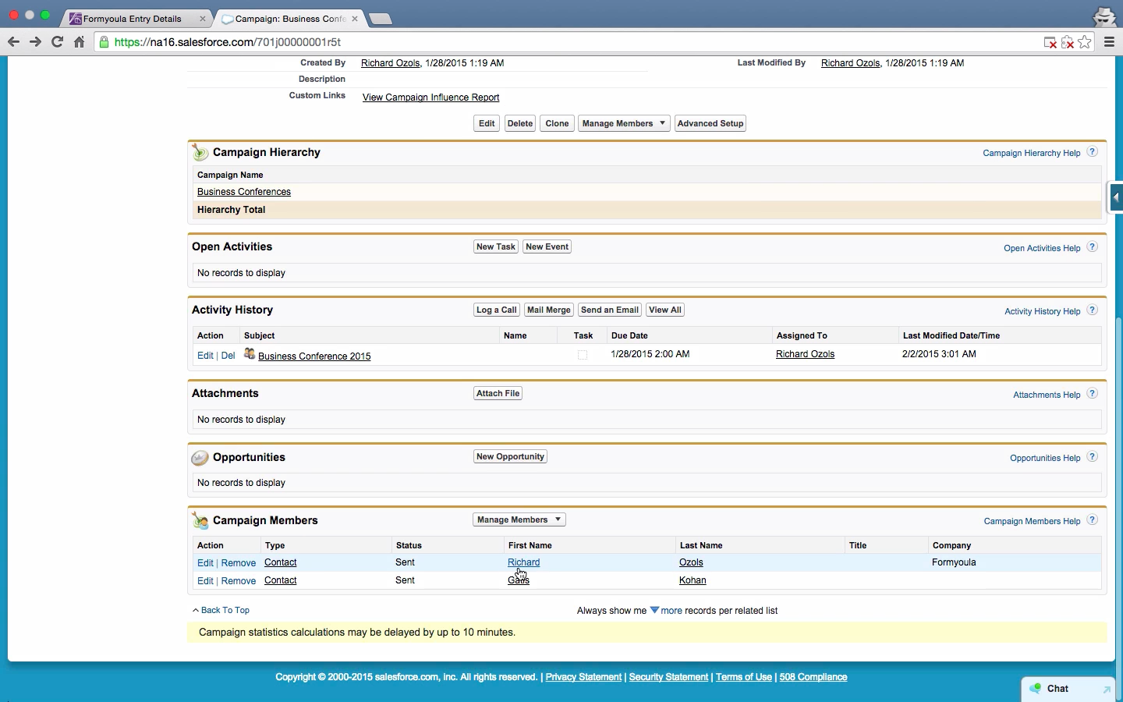Pop out the Chat window arrow
Screen dimensions: 1123x702
click(x=1106, y=690)
